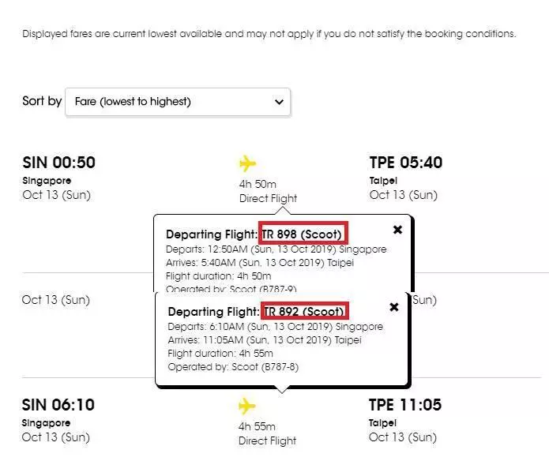Click the 4h 50m duration text
The image size is (549, 461).
click(x=257, y=185)
